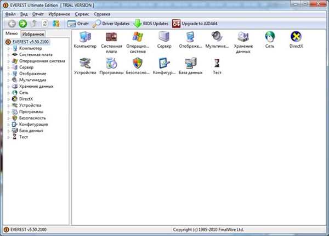Click the Up level toolbar button

click(34, 24)
